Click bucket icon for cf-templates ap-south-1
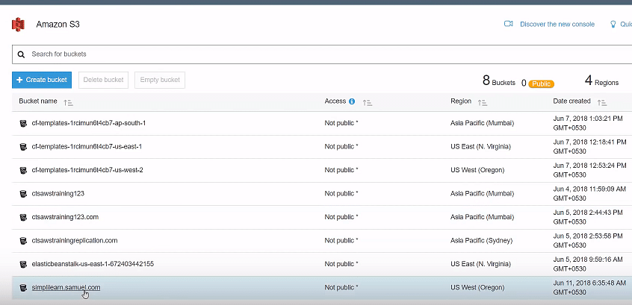 (23, 123)
